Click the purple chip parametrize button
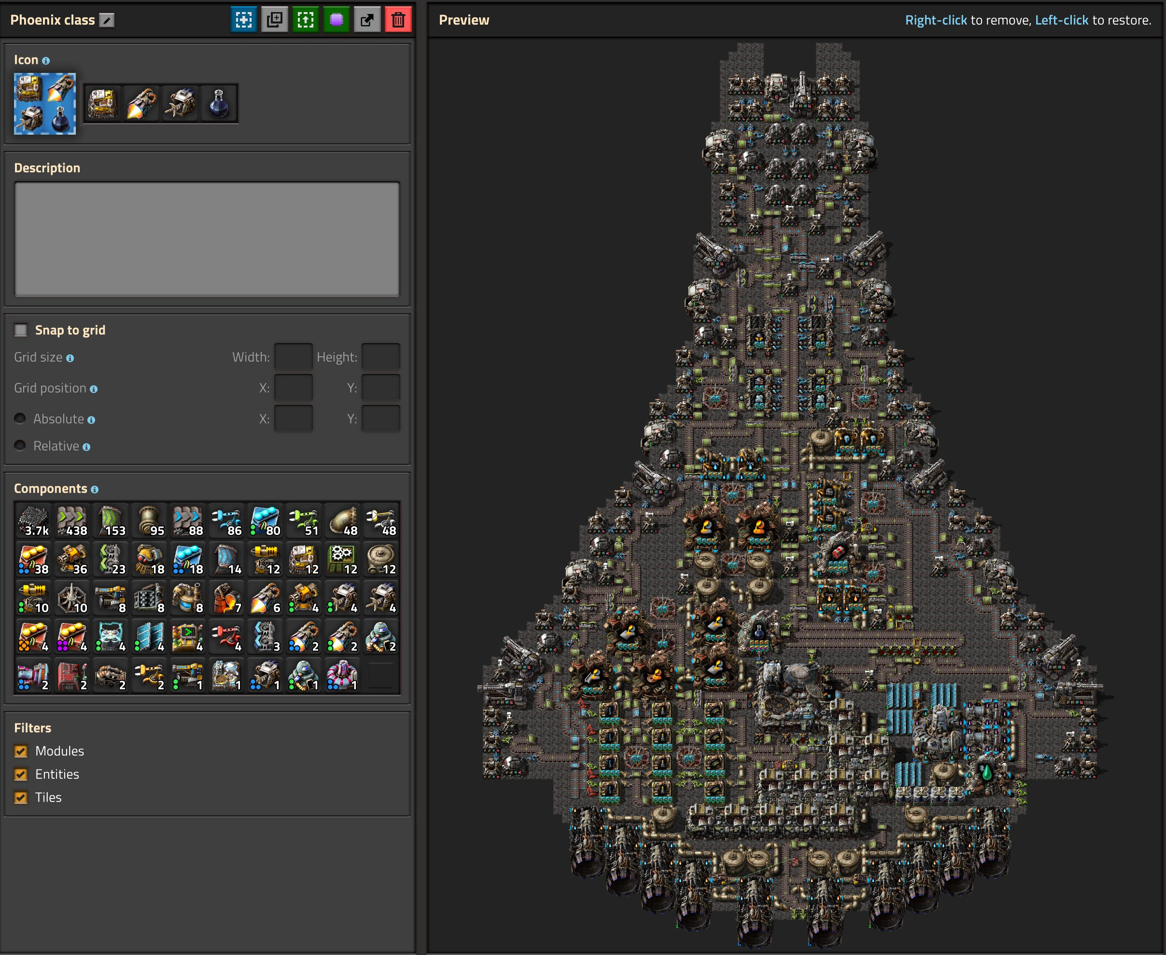The image size is (1166, 955). point(336,20)
